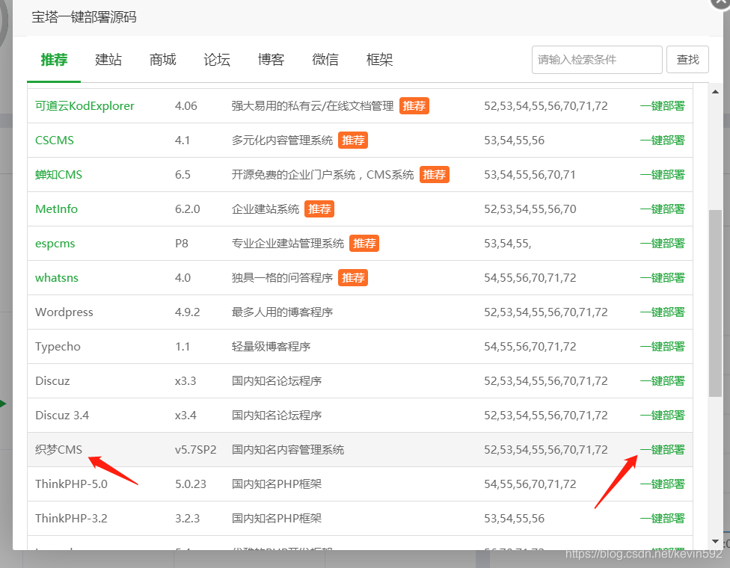Open the whatsns name link

click(57, 278)
